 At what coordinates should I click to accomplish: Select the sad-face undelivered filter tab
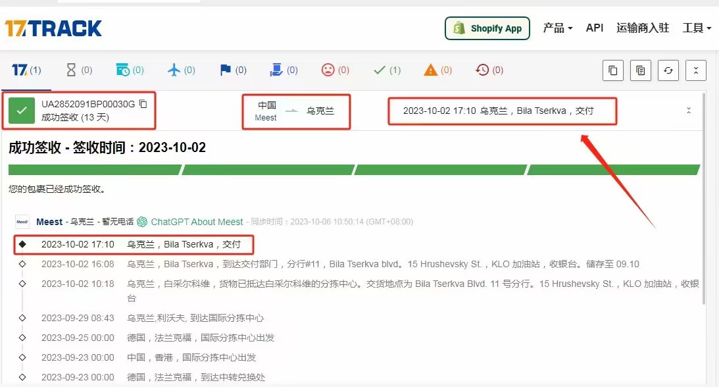(335, 70)
